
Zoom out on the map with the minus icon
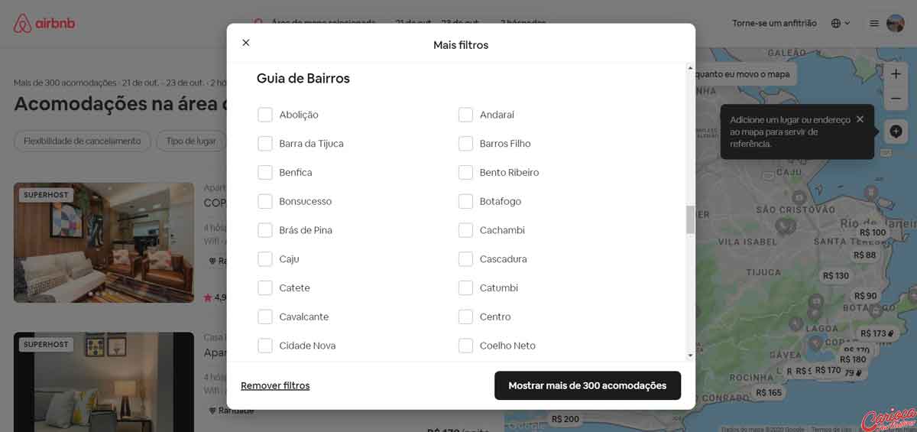896,99
